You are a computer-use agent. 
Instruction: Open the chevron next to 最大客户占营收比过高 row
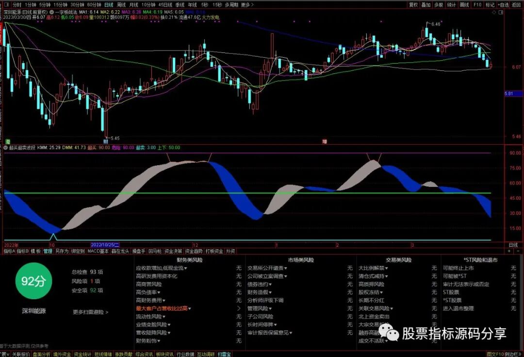[239, 308]
